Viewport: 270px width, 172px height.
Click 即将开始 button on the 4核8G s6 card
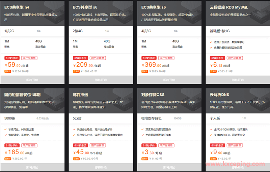tap(169, 80)
